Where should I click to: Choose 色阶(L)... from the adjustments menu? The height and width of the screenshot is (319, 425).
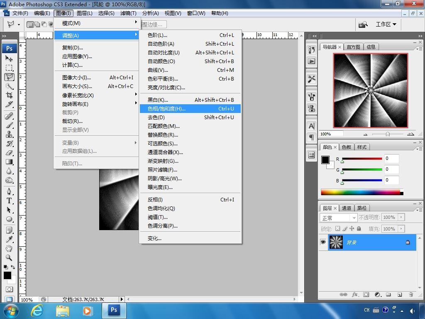click(x=190, y=35)
